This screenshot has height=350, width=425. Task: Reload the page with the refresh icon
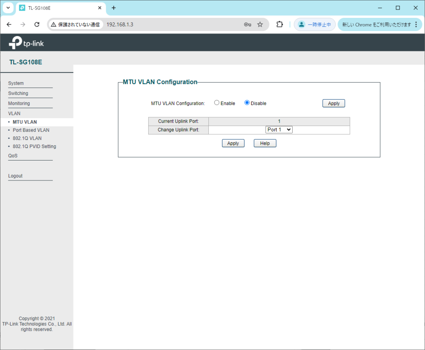click(x=37, y=24)
